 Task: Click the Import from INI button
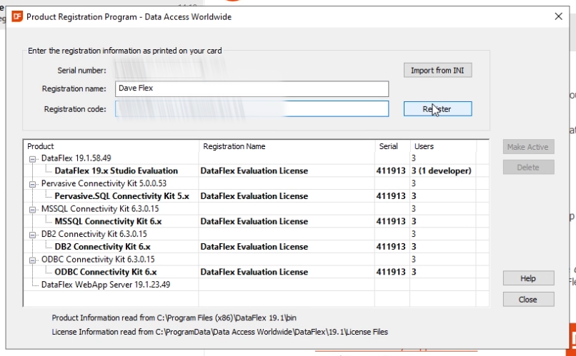(437, 71)
